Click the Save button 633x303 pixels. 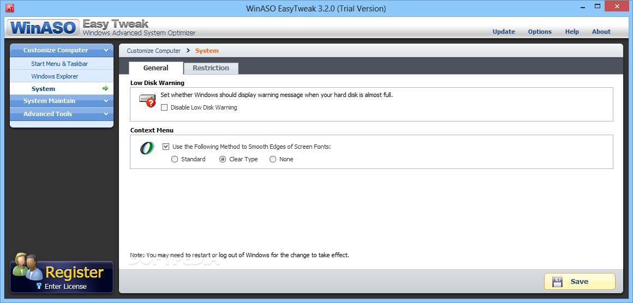coord(580,282)
